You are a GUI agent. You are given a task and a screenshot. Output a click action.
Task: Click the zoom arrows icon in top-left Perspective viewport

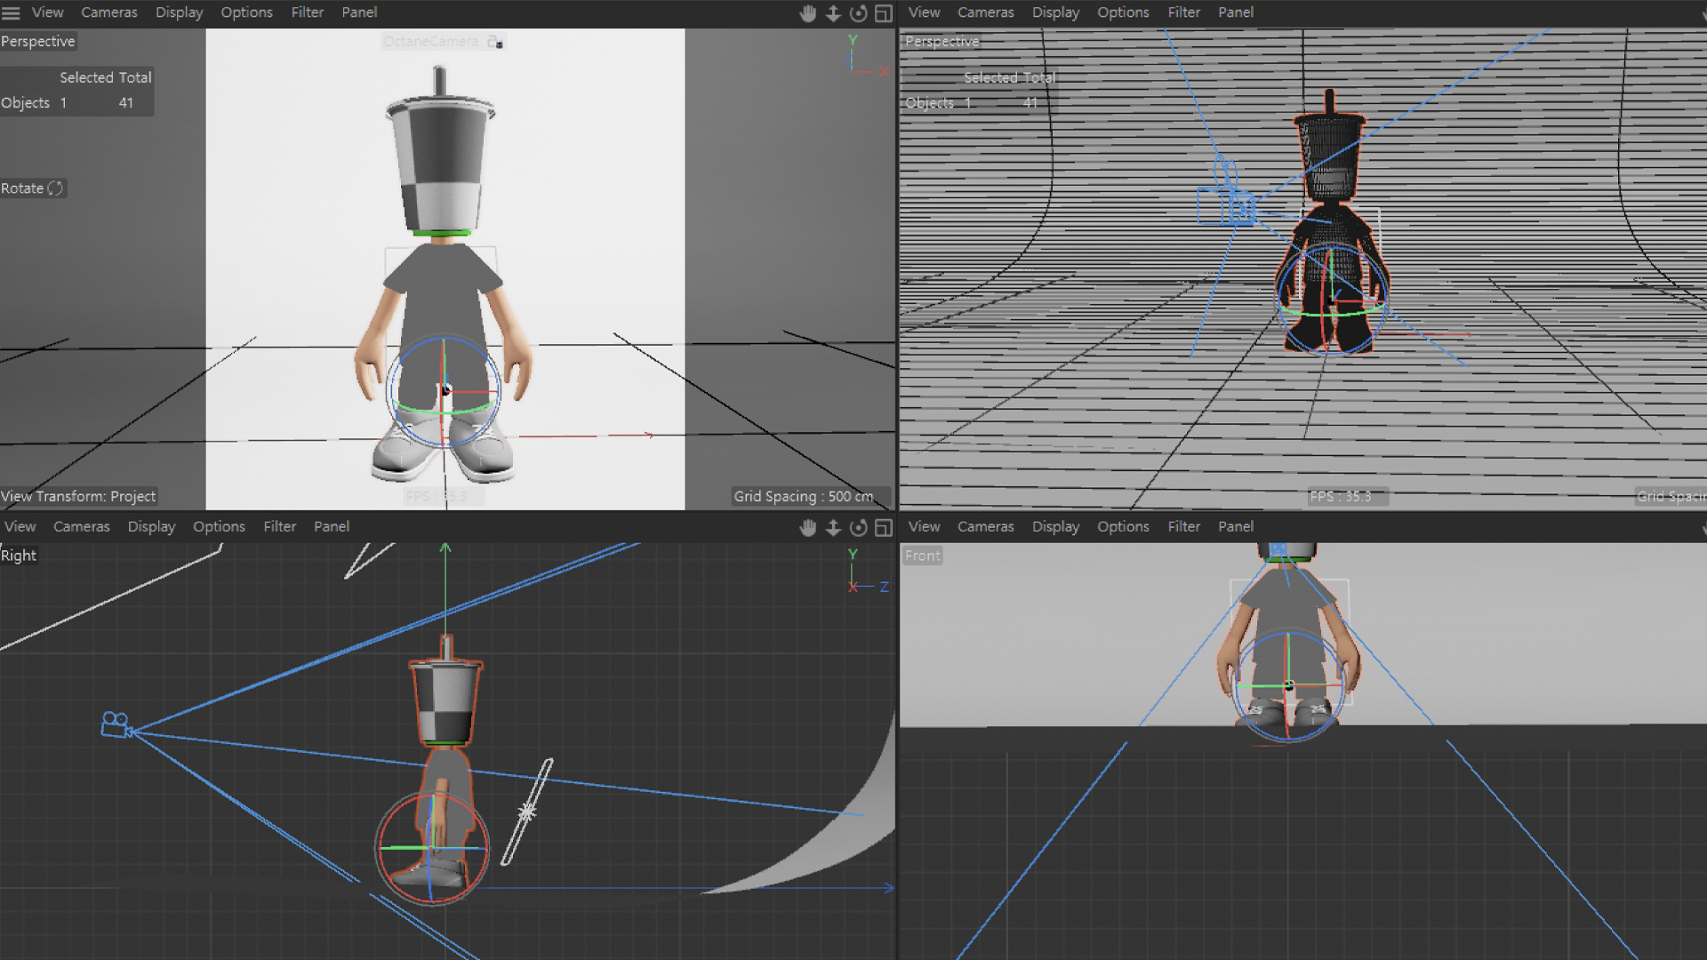(833, 13)
